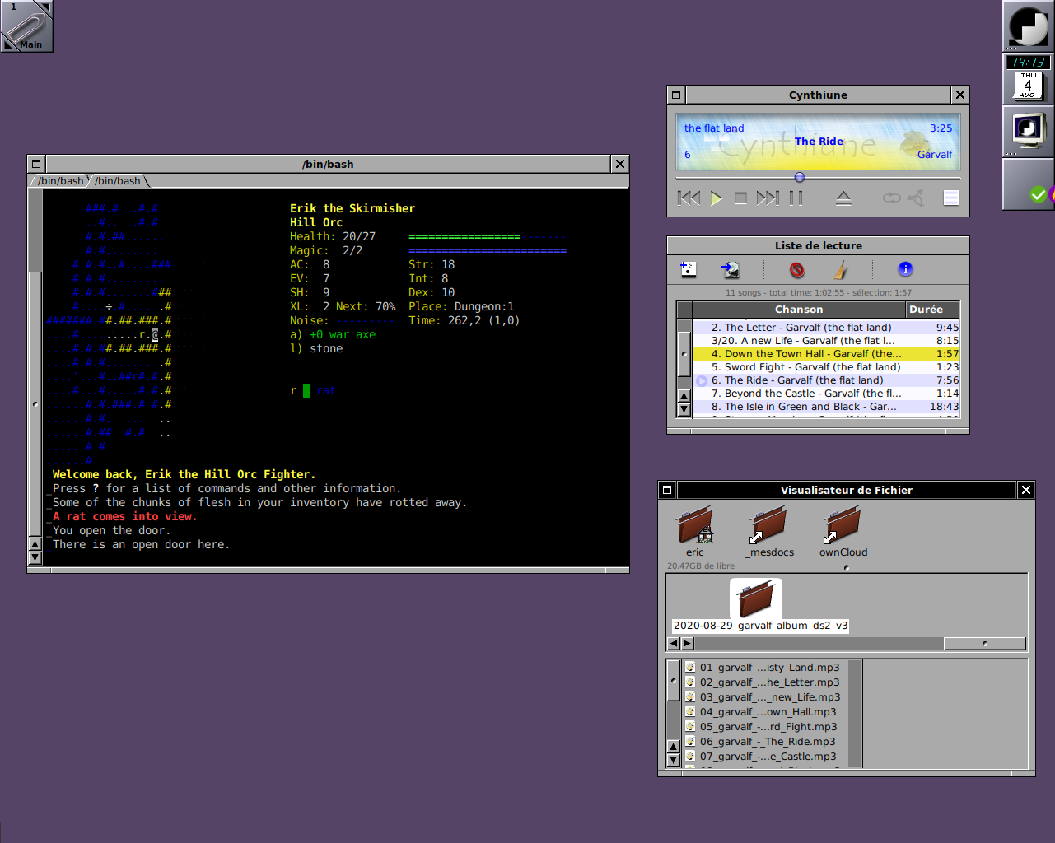This screenshot has width=1055, height=843.
Task: Click the add song icon in playlist toolbar
Action: click(x=689, y=269)
